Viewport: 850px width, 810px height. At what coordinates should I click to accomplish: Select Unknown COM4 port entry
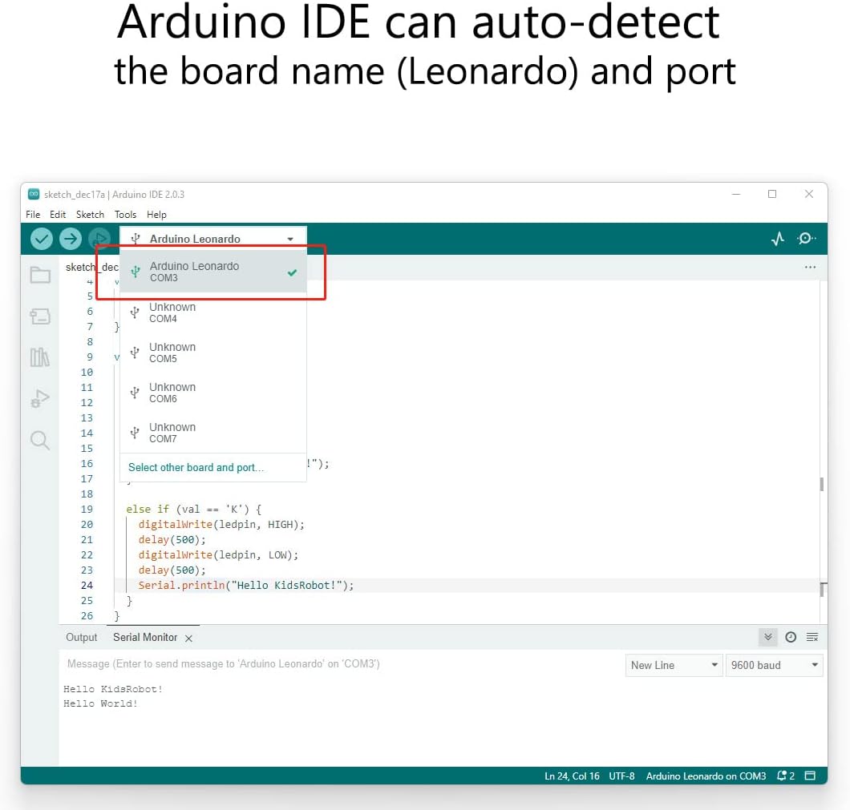[213, 312]
